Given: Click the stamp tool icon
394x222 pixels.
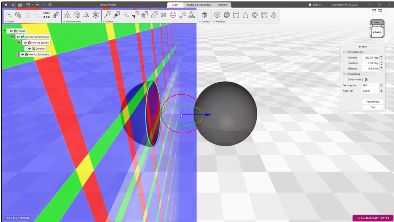Looking at the screenshot, I should pyautogui.click(x=192, y=15).
